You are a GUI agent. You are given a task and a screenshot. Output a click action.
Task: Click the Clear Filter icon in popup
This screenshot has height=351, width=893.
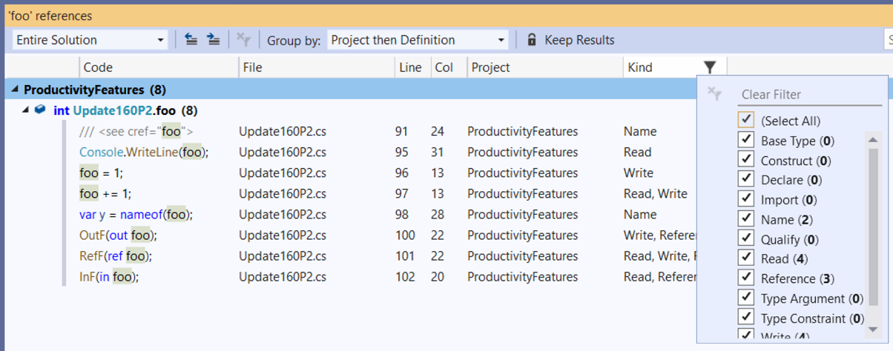[x=714, y=94]
